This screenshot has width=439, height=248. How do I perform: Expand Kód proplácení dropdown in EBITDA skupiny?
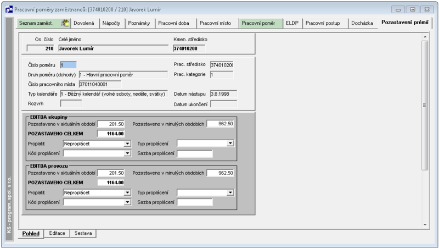(x=127, y=153)
